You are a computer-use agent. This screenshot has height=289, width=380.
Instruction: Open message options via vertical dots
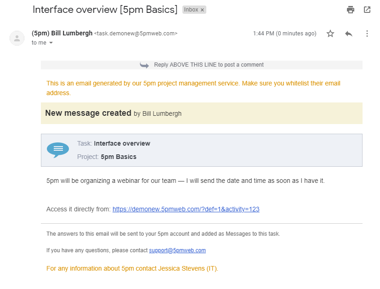[x=366, y=34]
